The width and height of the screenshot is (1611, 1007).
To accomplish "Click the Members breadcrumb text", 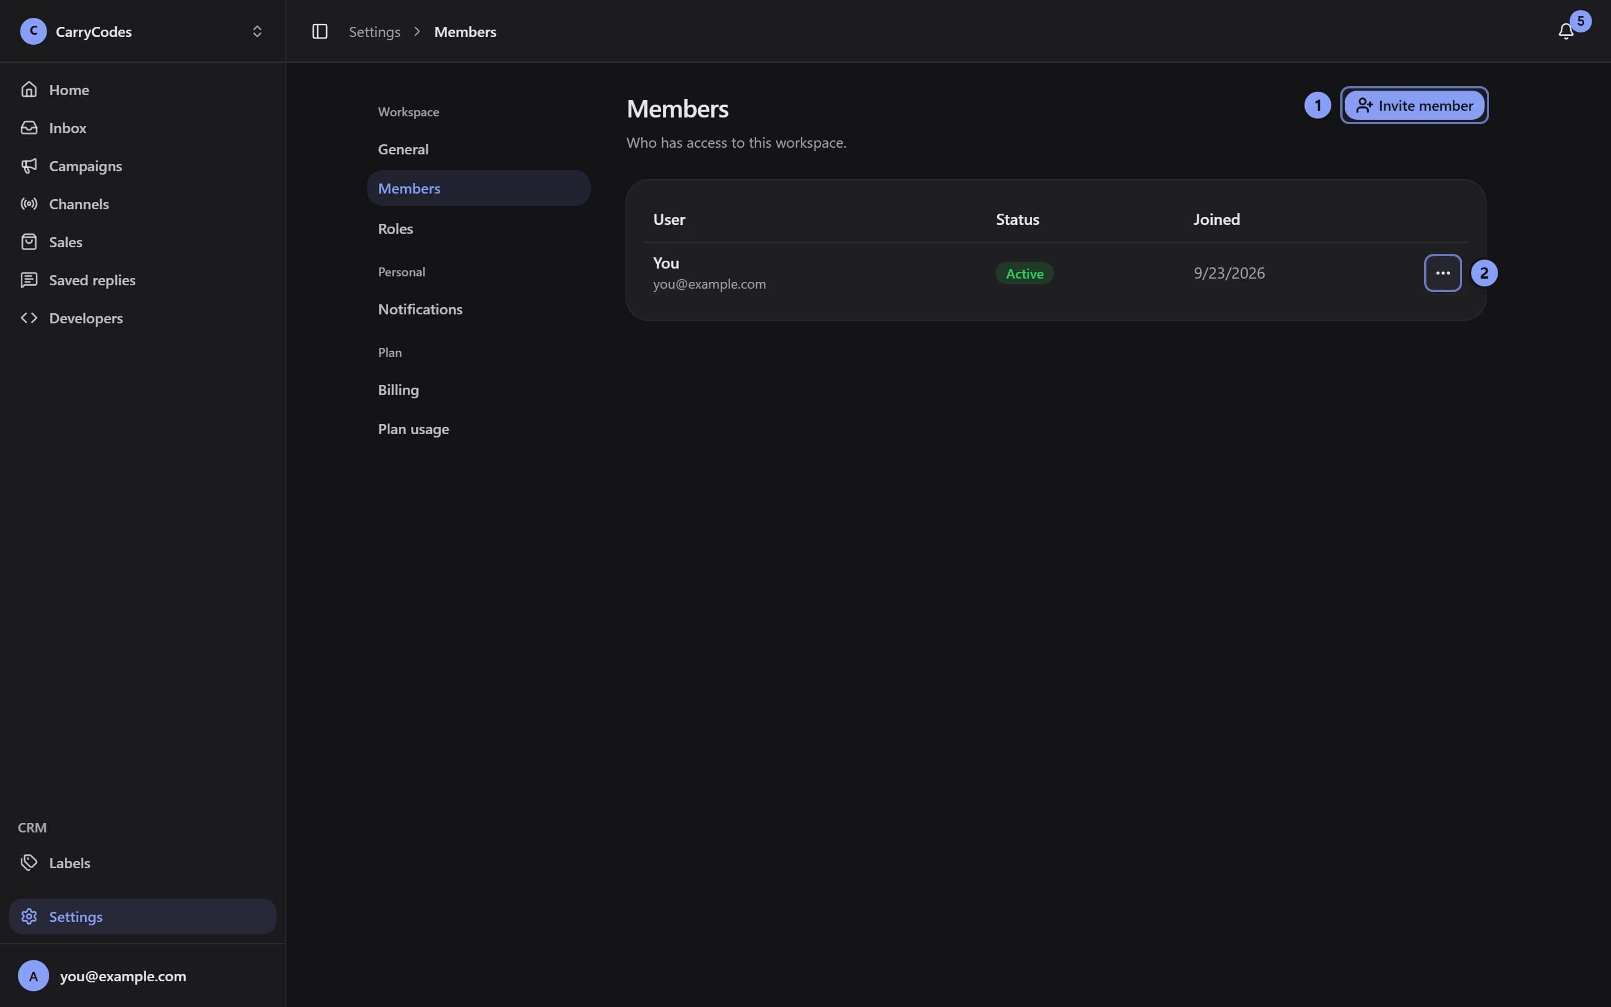I will pyautogui.click(x=465, y=31).
